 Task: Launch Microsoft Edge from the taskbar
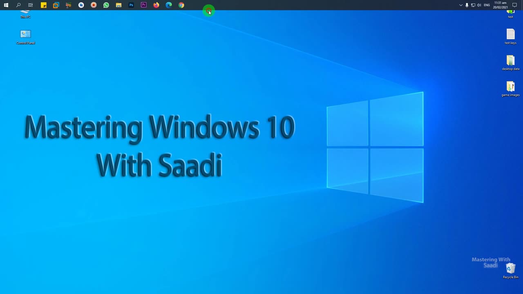(169, 5)
